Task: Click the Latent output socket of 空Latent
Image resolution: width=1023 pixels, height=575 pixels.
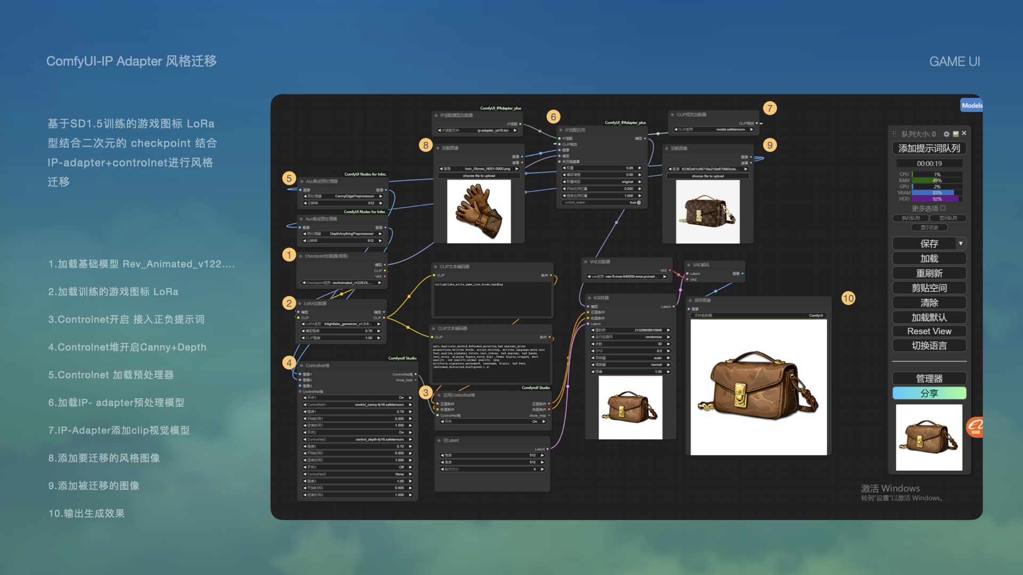Action: click(547, 449)
